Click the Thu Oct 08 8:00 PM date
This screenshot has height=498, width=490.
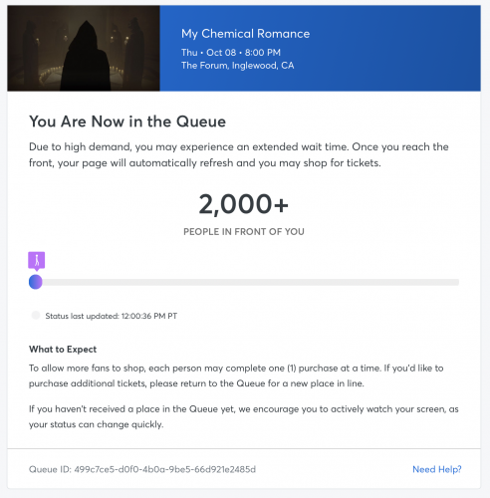(231, 53)
